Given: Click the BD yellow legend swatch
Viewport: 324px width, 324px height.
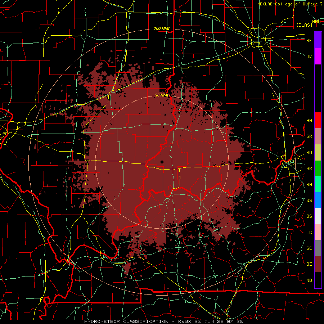Looking at the screenshot, I should 318,152.
